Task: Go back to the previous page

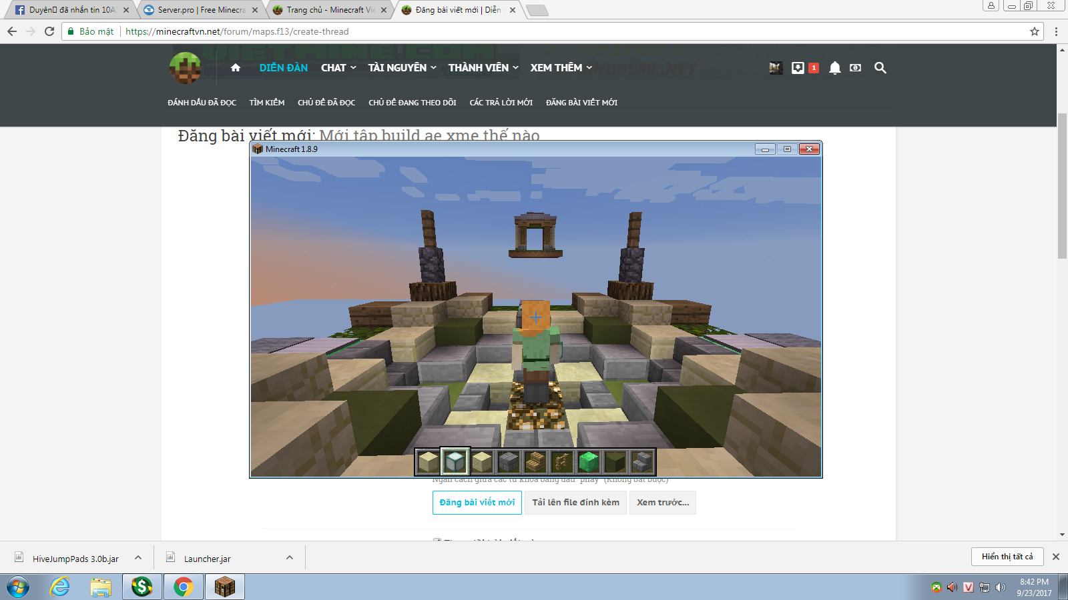Action: [12, 31]
